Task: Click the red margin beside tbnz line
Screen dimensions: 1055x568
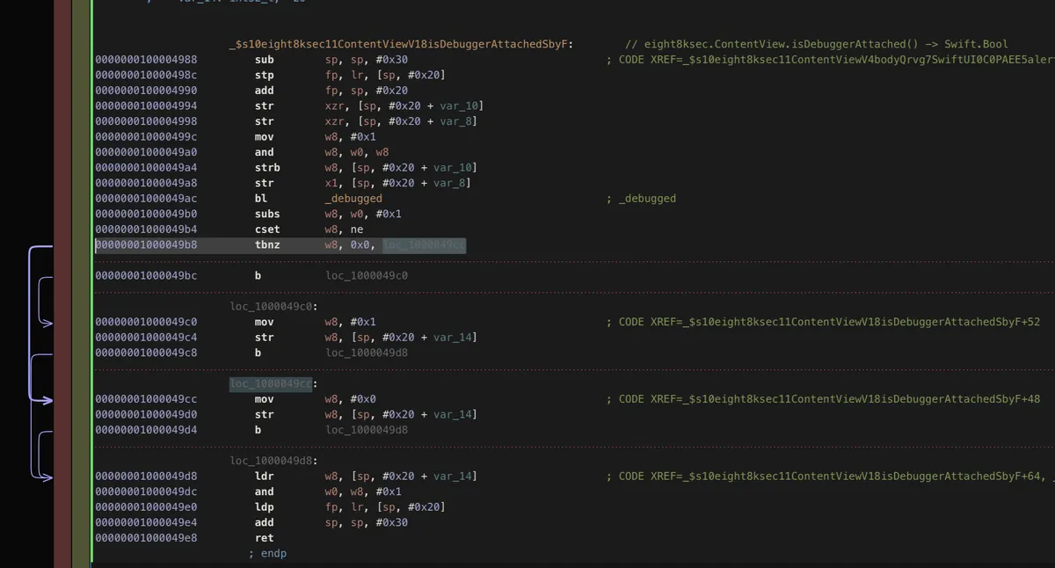Action: click(x=62, y=245)
